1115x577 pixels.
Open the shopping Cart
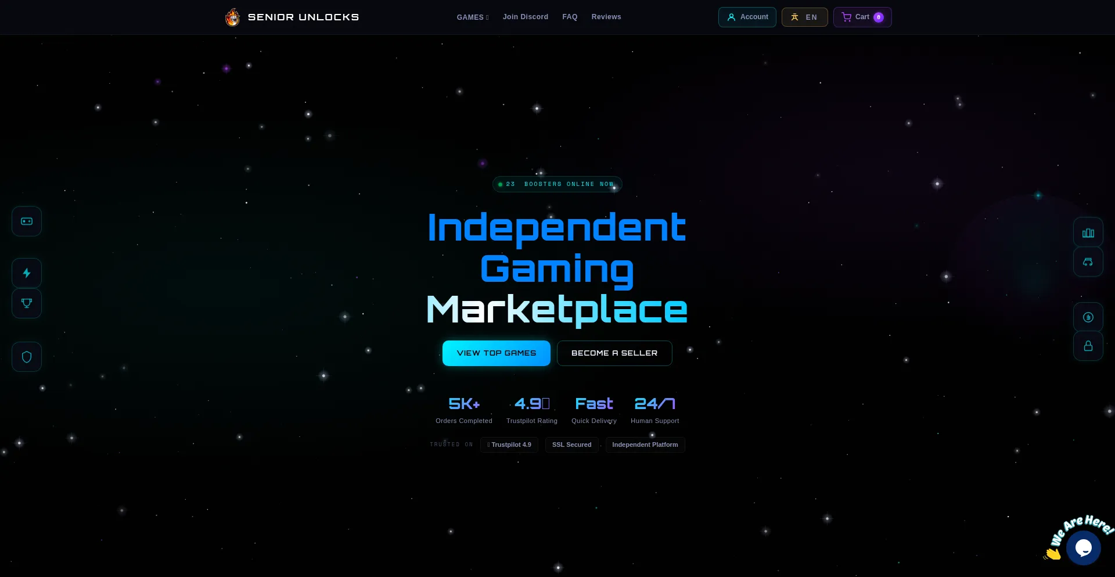pyautogui.click(x=862, y=17)
